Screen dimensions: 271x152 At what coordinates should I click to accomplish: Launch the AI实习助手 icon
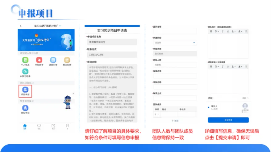[25, 73]
